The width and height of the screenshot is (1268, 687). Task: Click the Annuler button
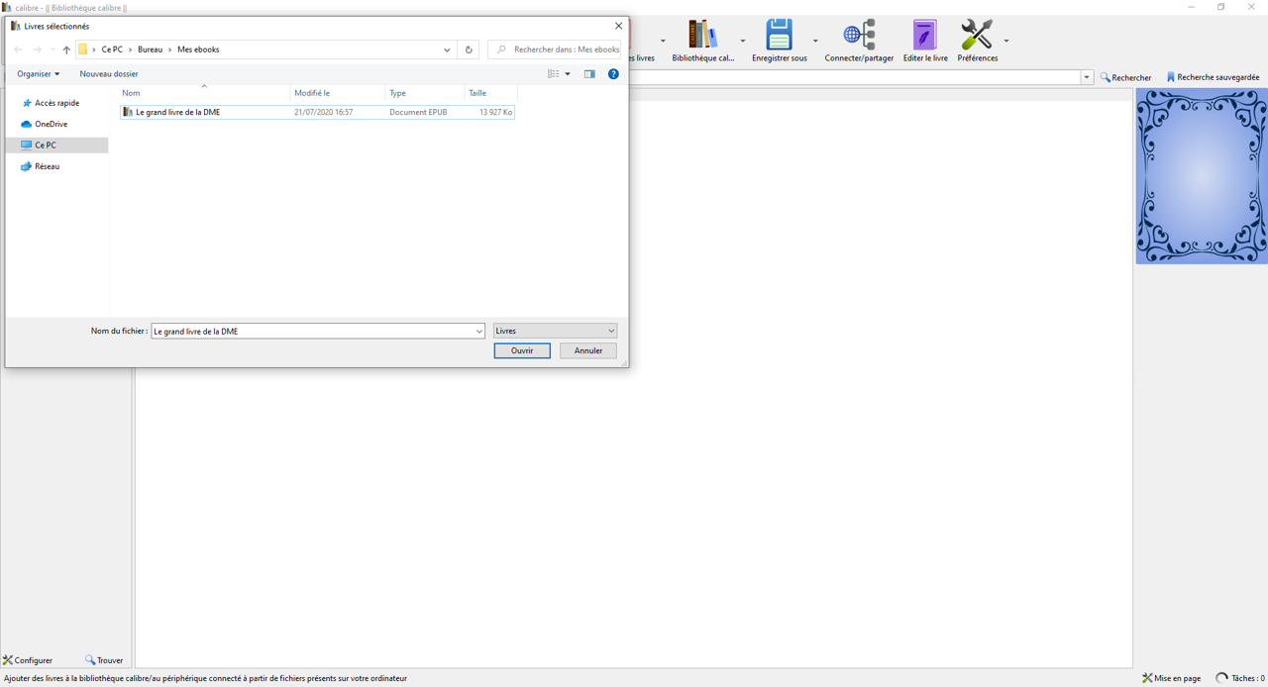pyautogui.click(x=587, y=350)
